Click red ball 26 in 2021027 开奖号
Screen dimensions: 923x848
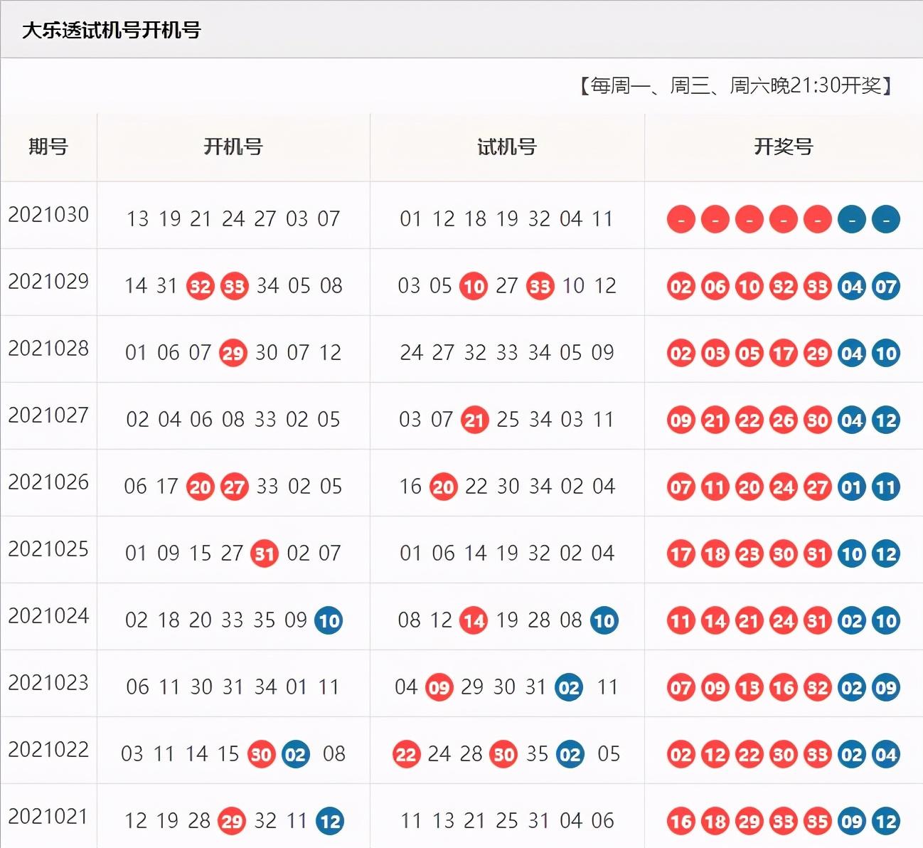[784, 420]
